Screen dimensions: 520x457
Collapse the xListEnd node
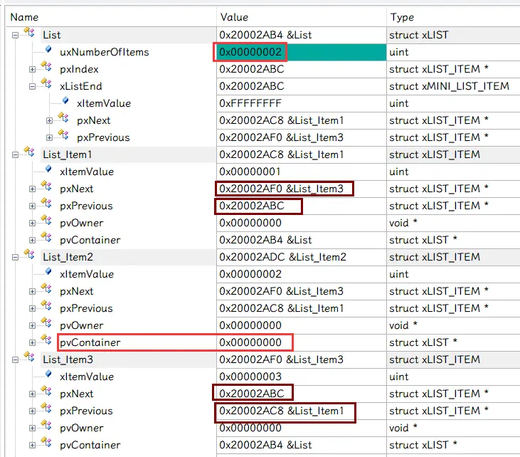pos(33,86)
